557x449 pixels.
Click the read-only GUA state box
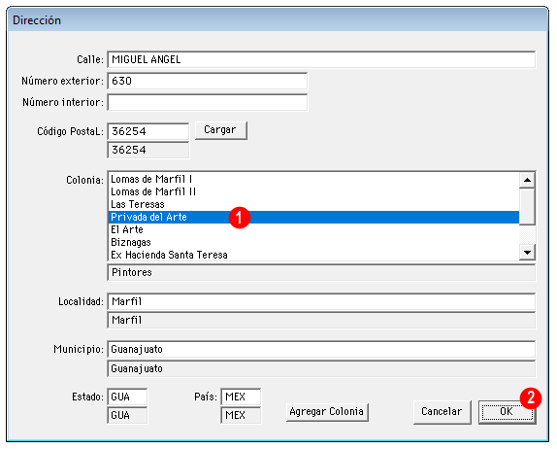click(x=127, y=415)
